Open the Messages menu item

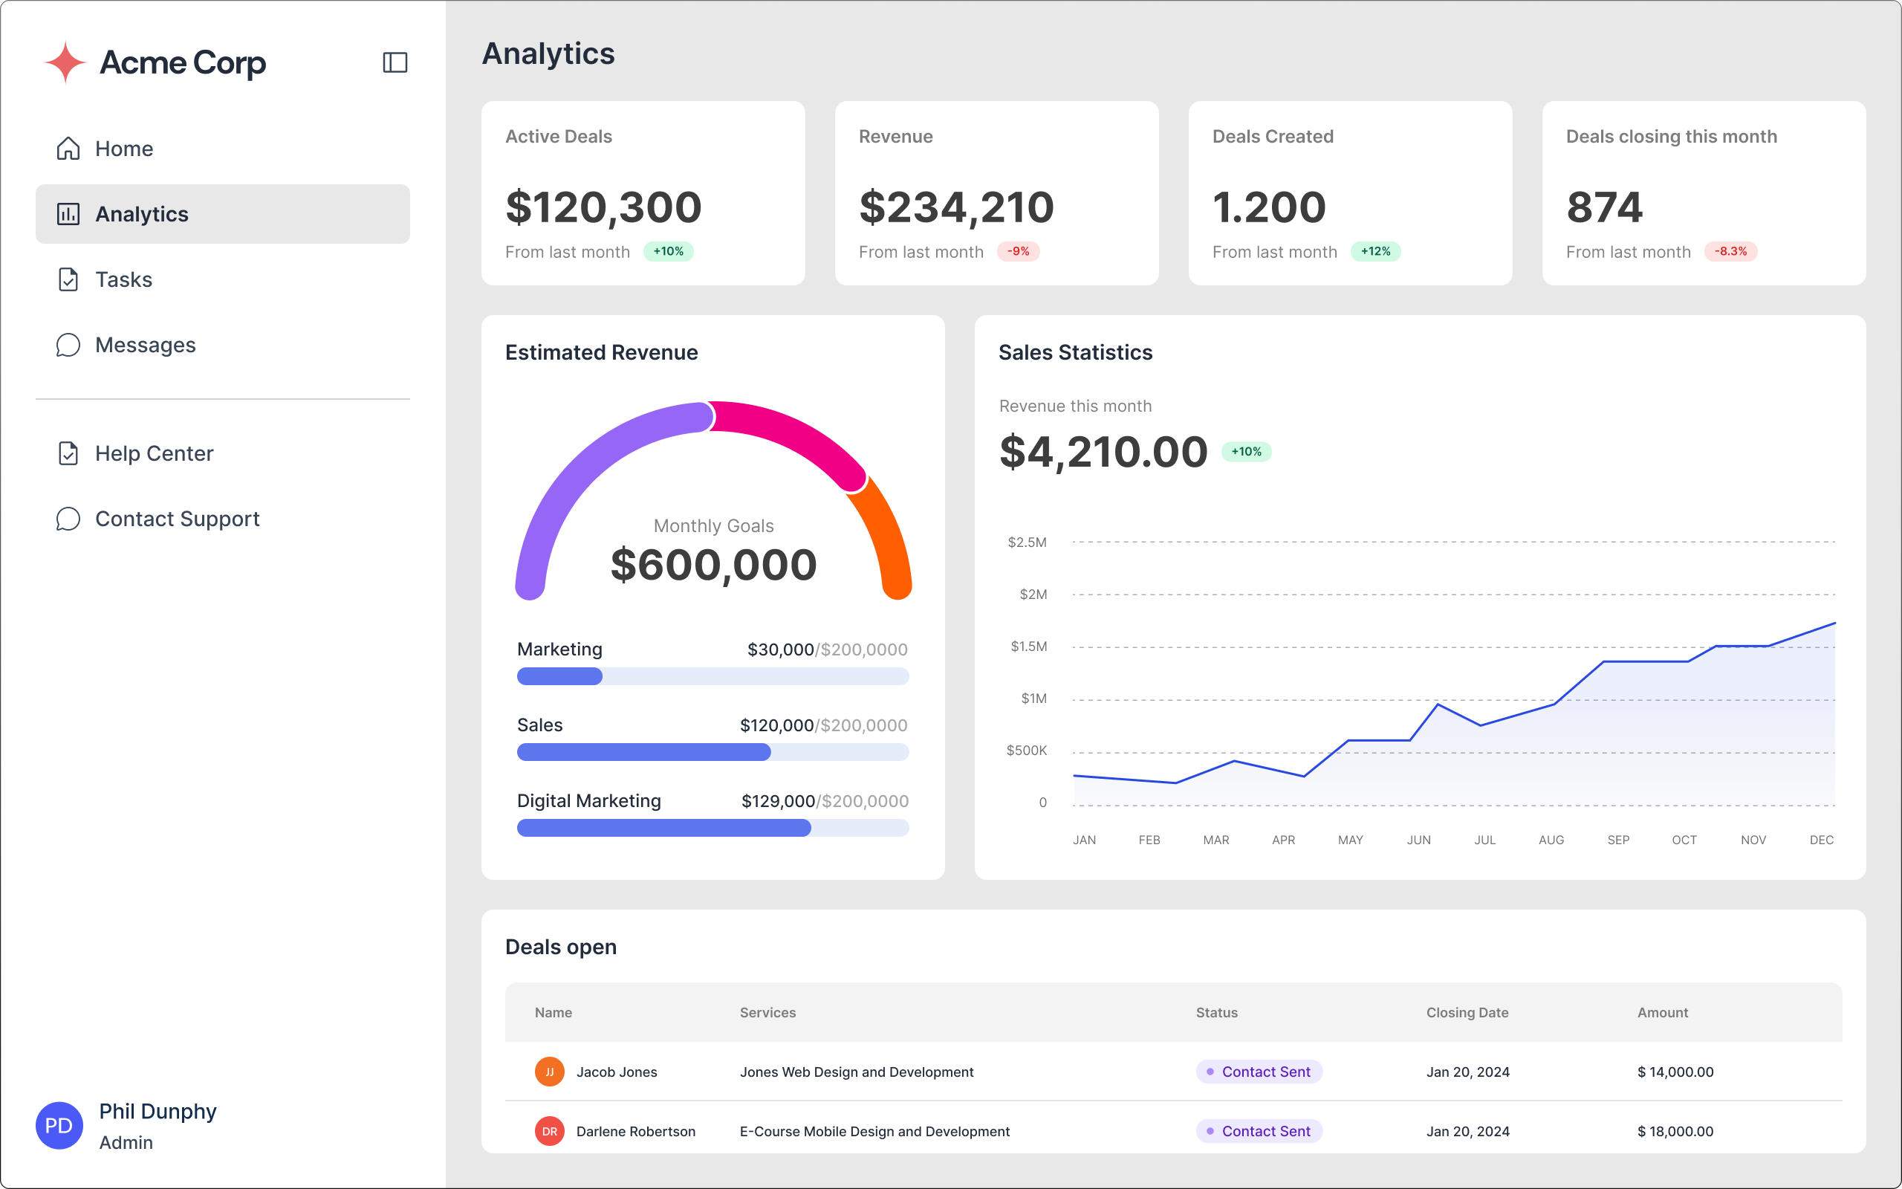[146, 346]
